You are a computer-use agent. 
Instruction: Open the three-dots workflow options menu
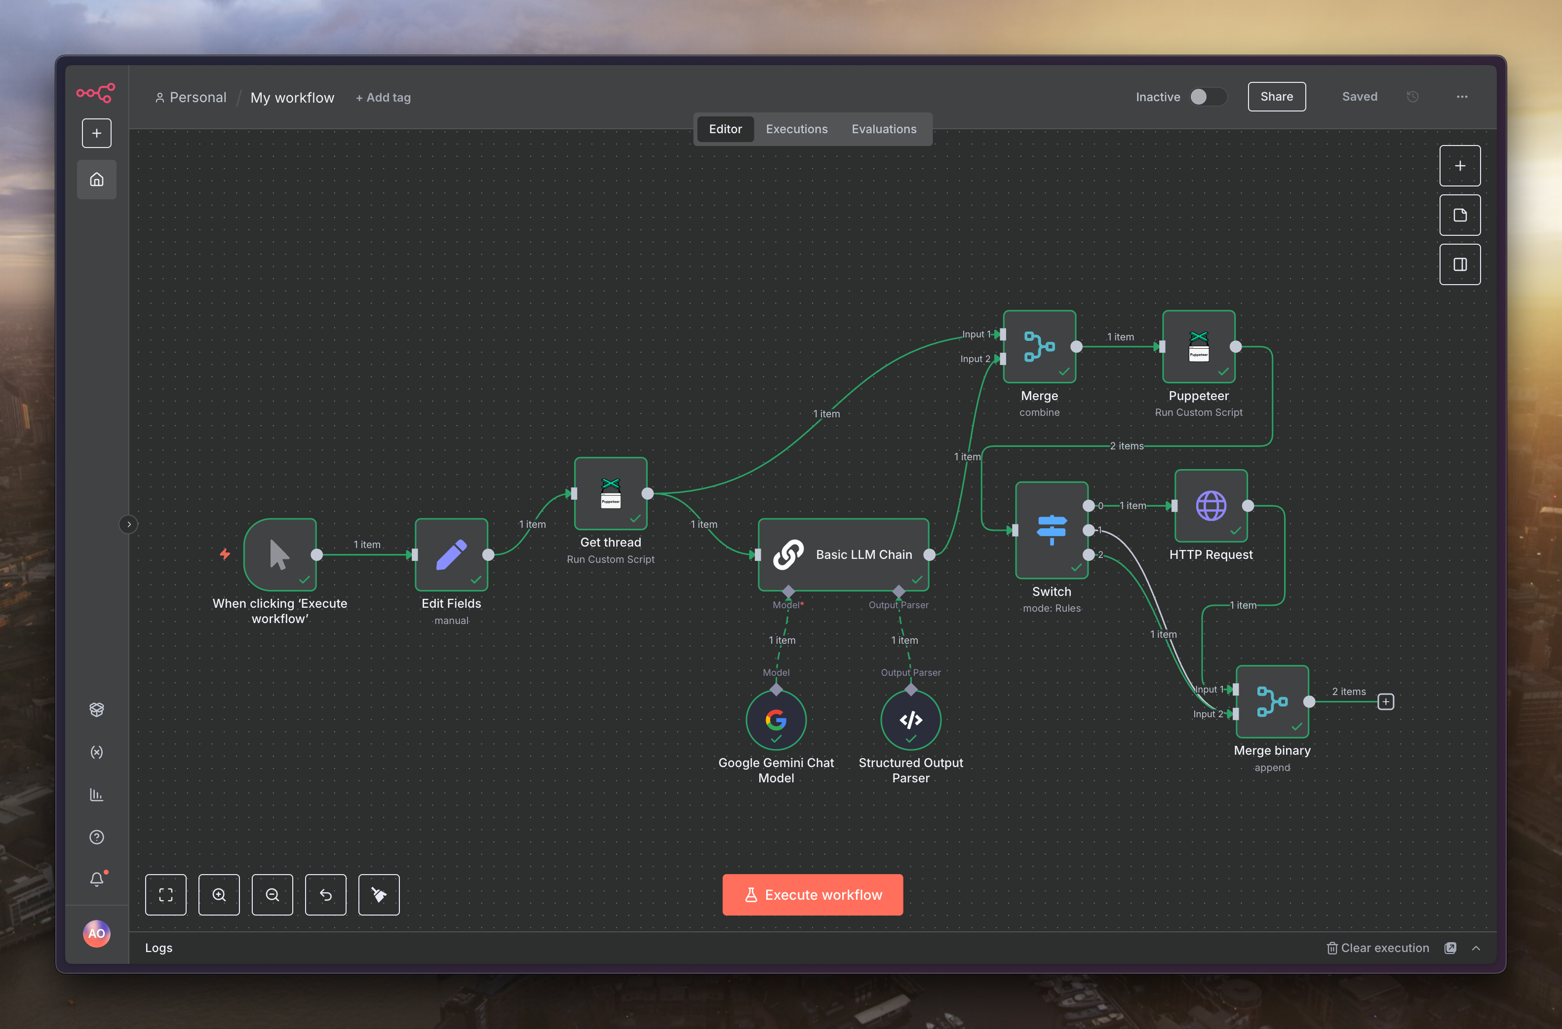(1462, 97)
